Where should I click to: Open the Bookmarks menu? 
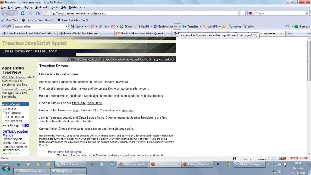(x=42, y=7)
